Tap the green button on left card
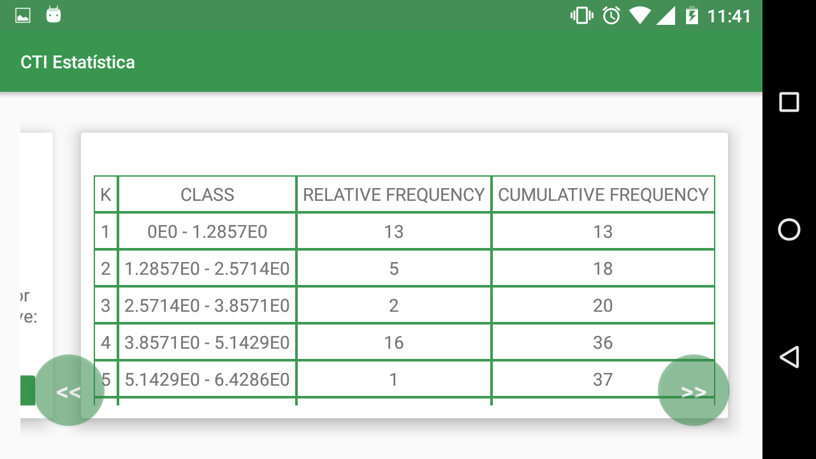This screenshot has height=459, width=816. pos(27,390)
